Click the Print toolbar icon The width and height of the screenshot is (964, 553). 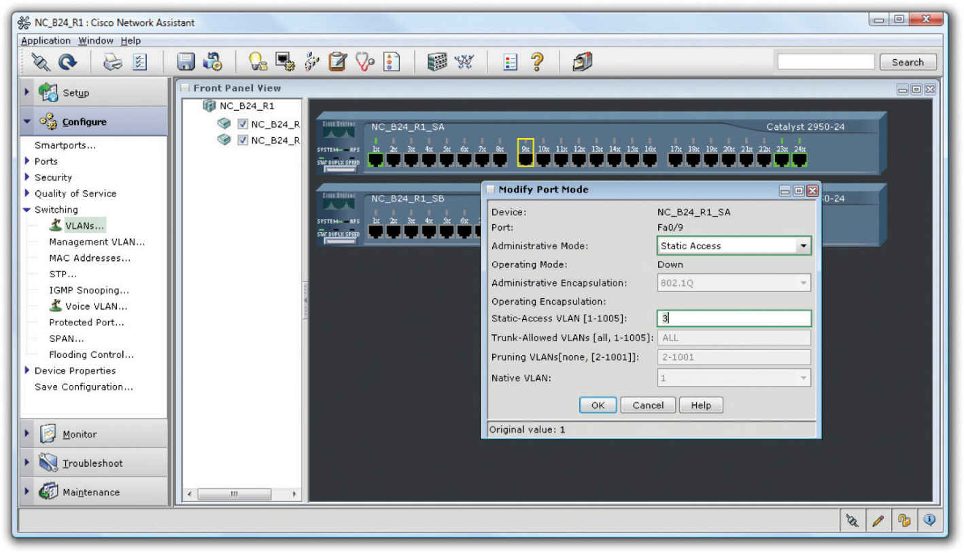tap(112, 63)
